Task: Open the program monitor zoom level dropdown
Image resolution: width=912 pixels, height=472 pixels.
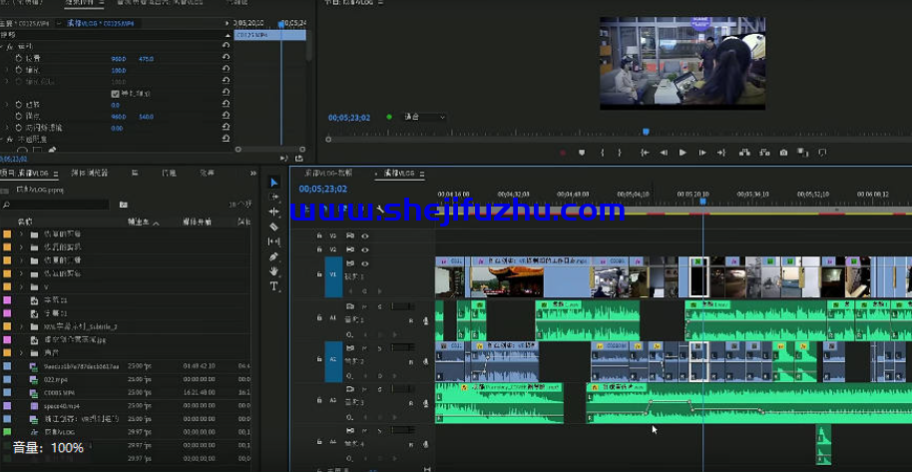Action: pyautogui.click(x=425, y=117)
